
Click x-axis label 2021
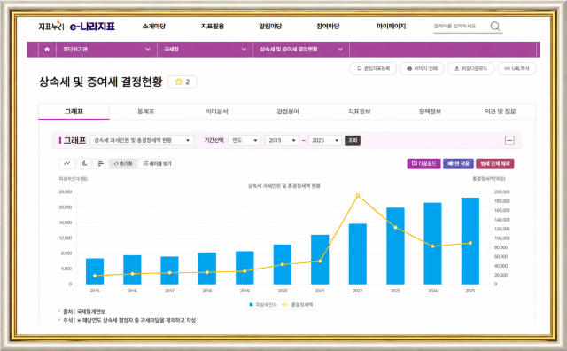tap(320, 291)
